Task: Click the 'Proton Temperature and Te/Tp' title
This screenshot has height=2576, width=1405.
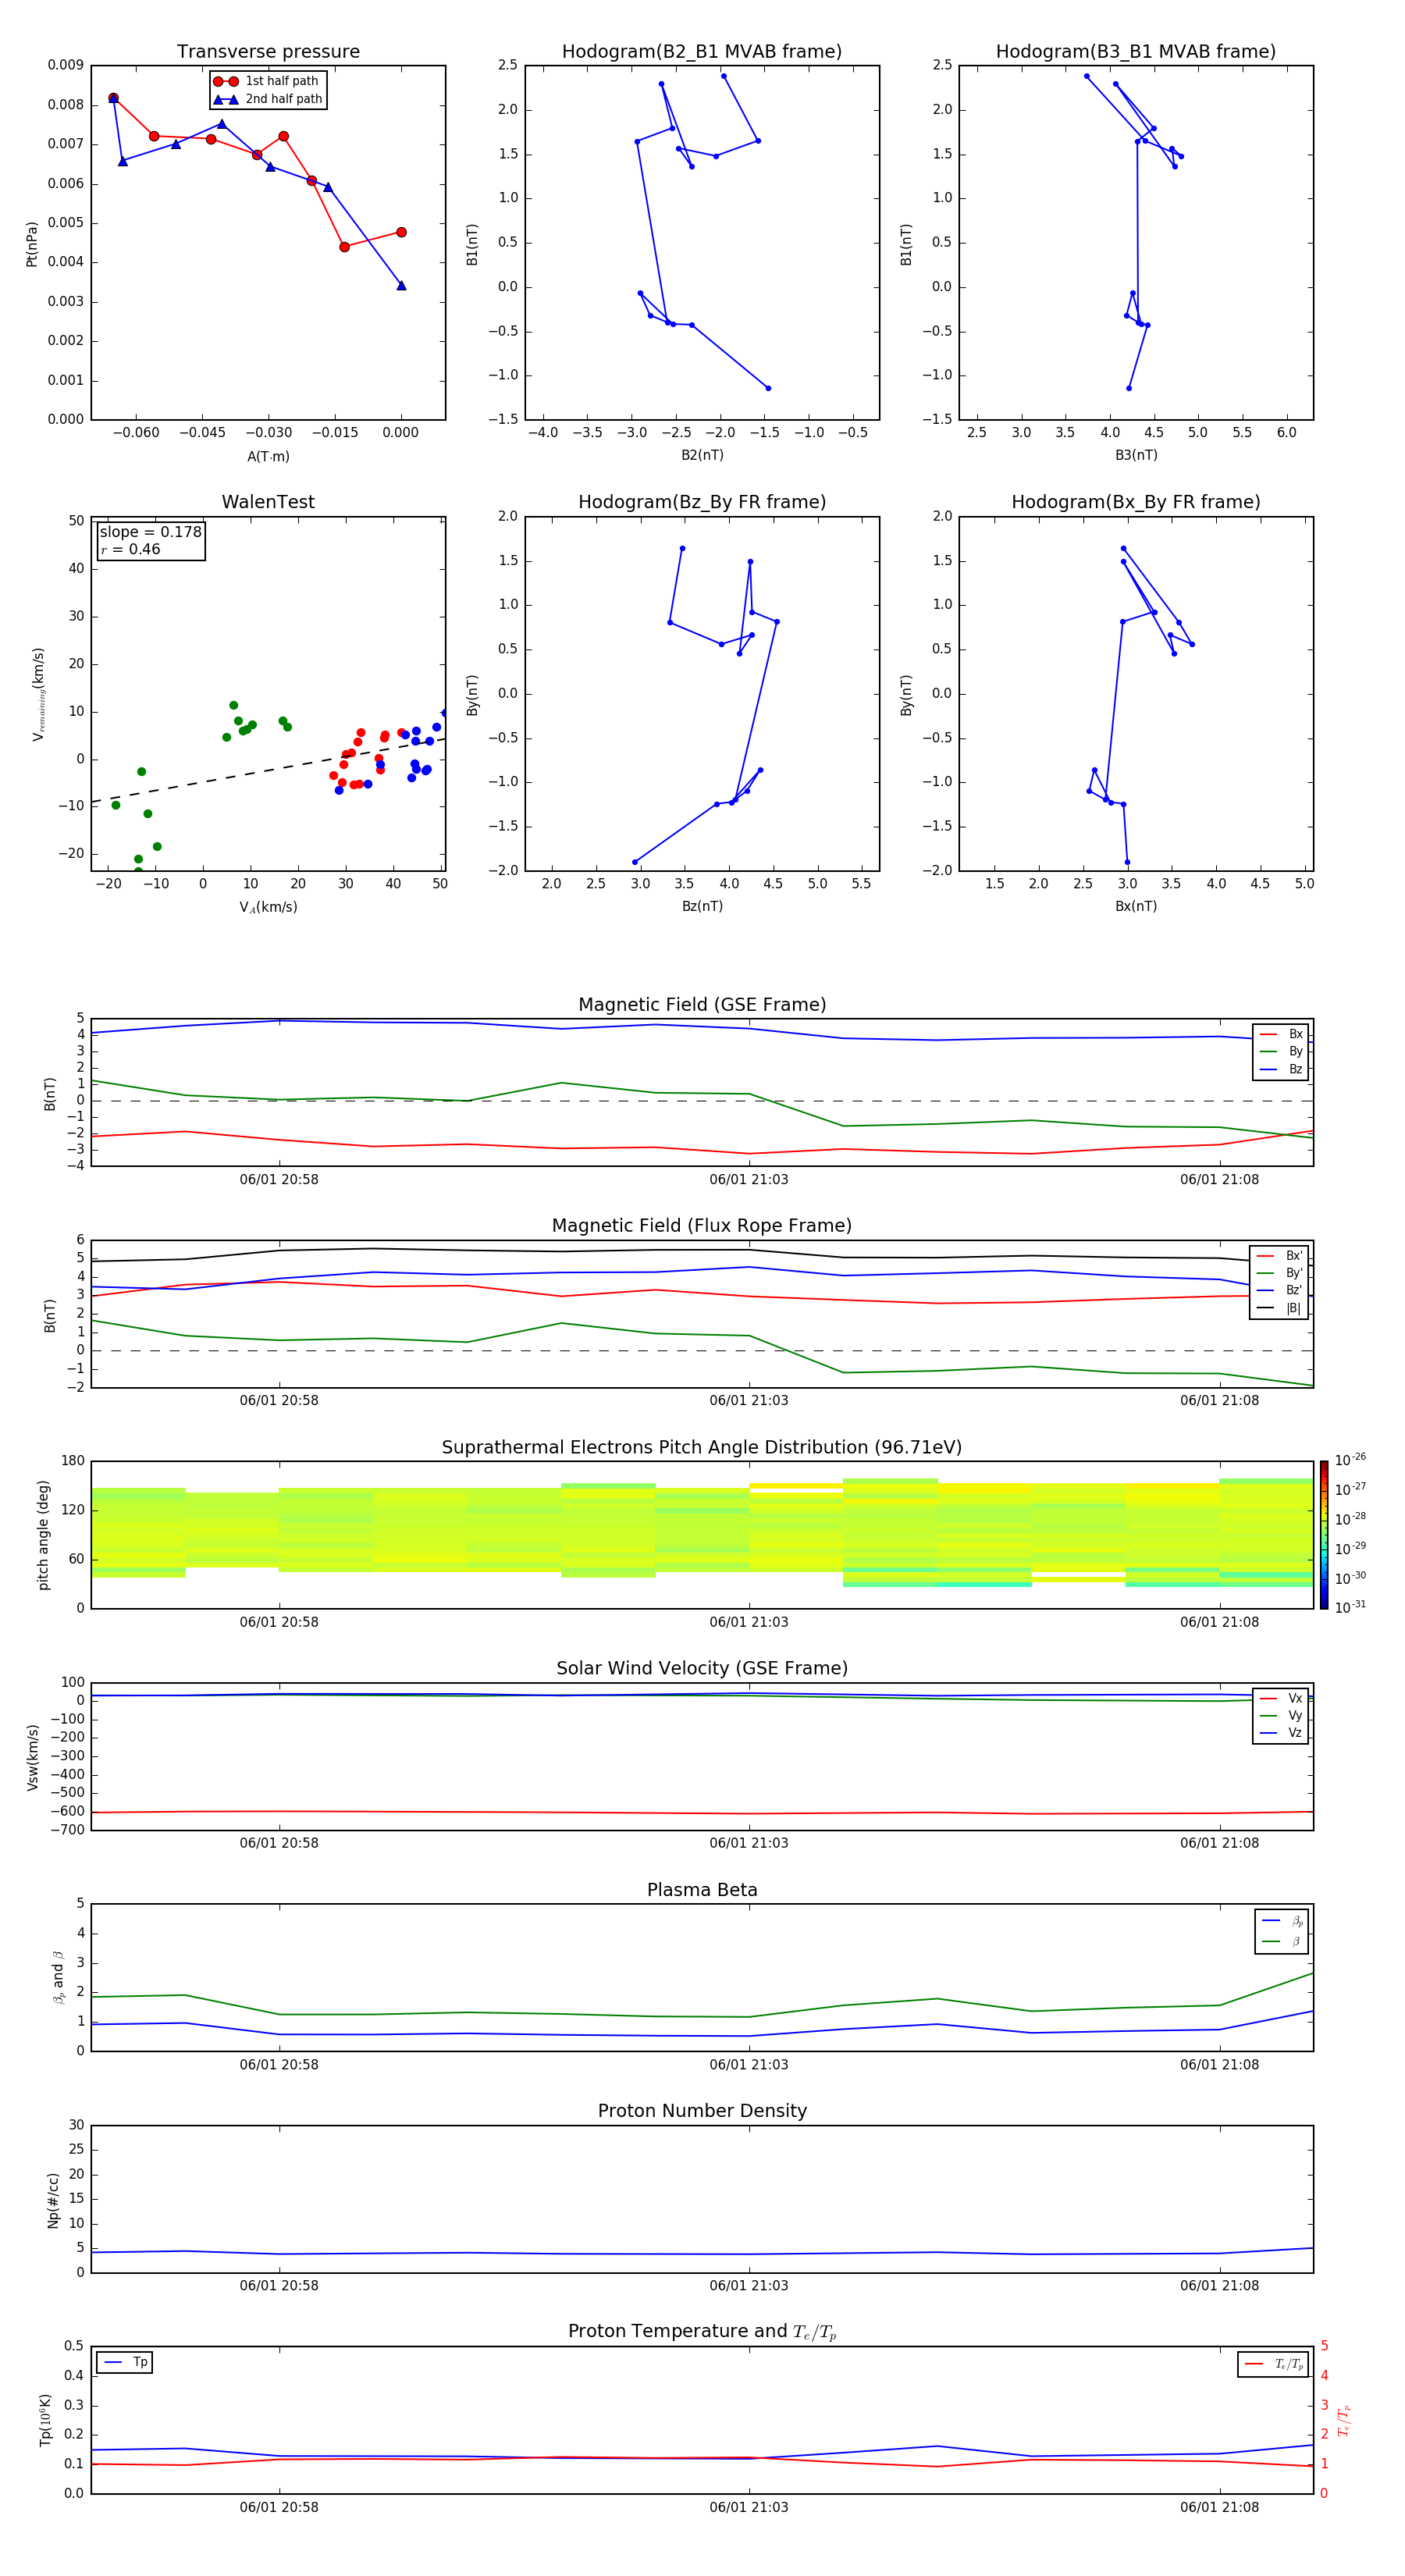Action: point(702,2332)
